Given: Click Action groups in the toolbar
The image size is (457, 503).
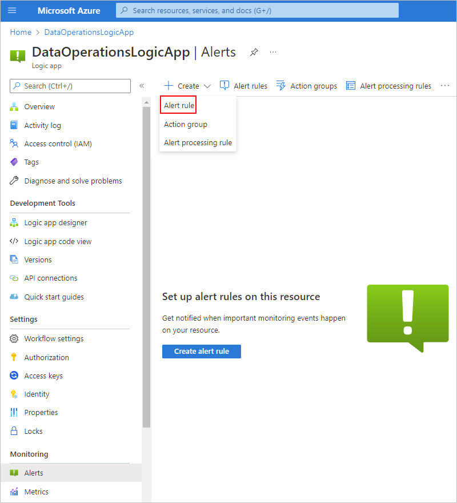Looking at the screenshot, I should click(314, 86).
